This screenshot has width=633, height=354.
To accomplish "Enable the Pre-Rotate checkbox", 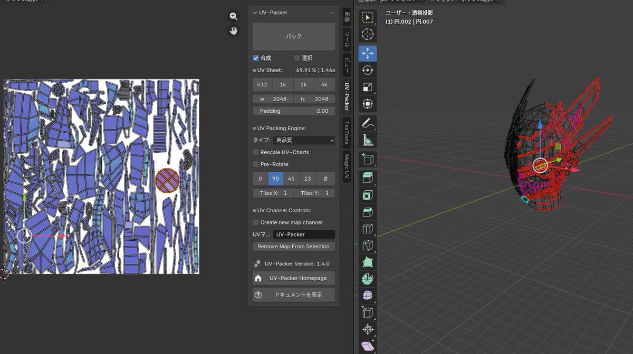I will 256,164.
